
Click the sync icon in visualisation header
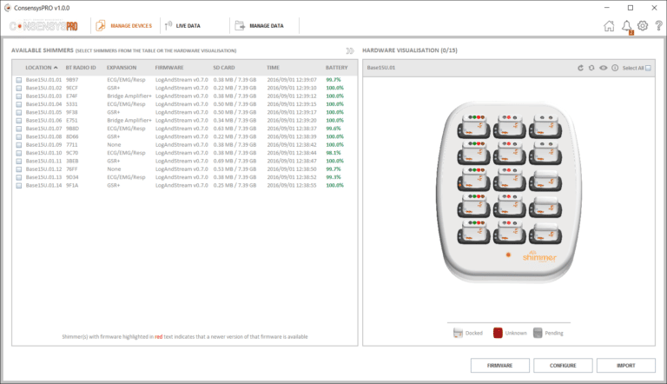pyautogui.click(x=591, y=68)
